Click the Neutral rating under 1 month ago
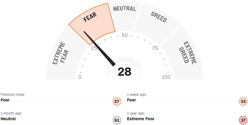This screenshot has height=125, width=248. pos(8,119)
